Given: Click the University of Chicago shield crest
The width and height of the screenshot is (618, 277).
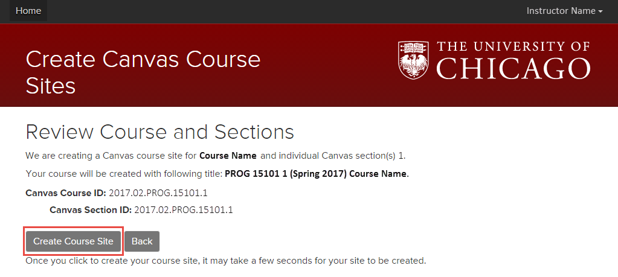Looking at the screenshot, I should point(413,59).
